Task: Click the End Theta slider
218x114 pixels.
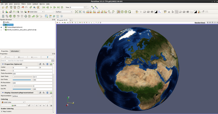Action: [23, 80]
